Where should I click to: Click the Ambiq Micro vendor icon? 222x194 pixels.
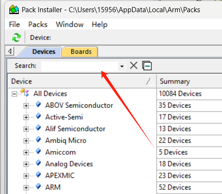[38, 139]
